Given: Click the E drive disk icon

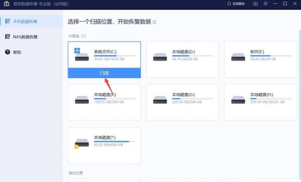Looking at the screenshot, I should (x=238, y=57).
